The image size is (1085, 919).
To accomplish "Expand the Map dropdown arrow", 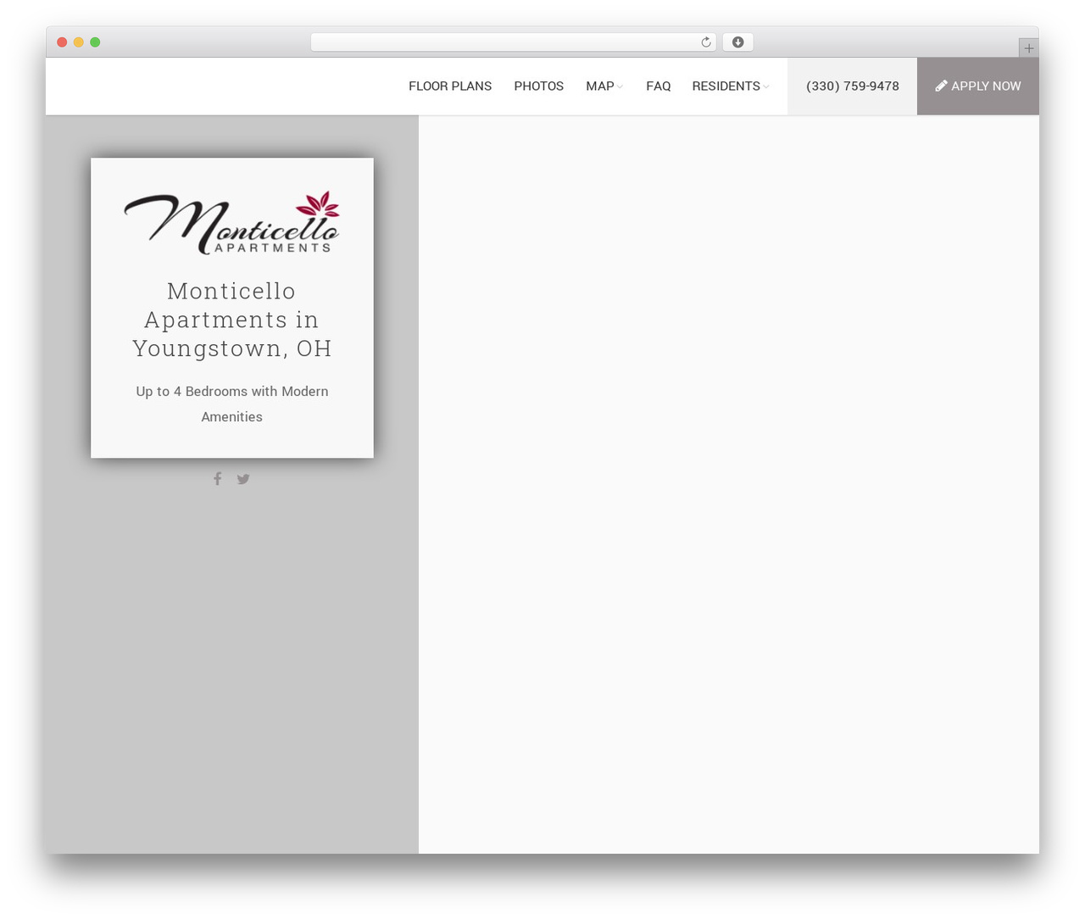I will click(x=620, y=86).
